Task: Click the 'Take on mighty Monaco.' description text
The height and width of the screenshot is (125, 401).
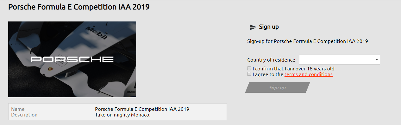Action: [x=122, y=115]
